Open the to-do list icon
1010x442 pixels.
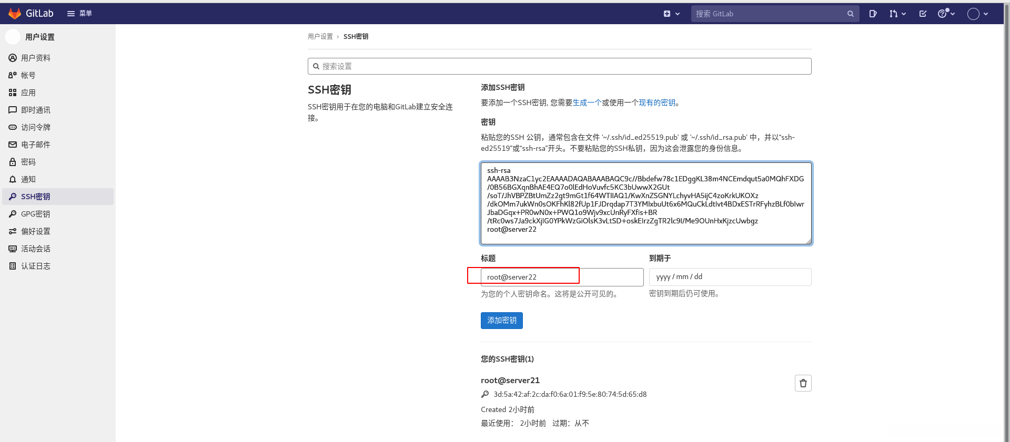pos(923,14)
